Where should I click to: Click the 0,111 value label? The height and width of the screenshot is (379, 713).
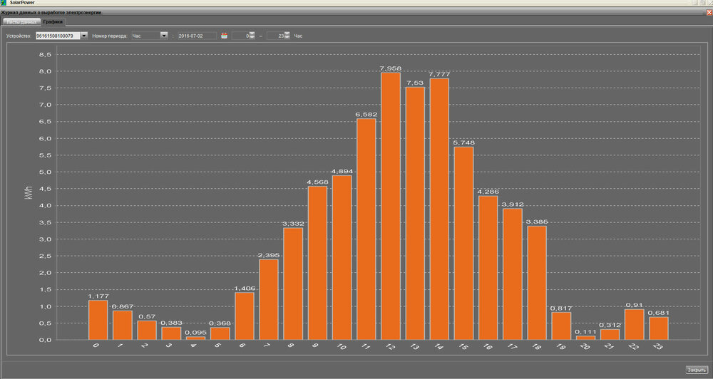point(585,332)
